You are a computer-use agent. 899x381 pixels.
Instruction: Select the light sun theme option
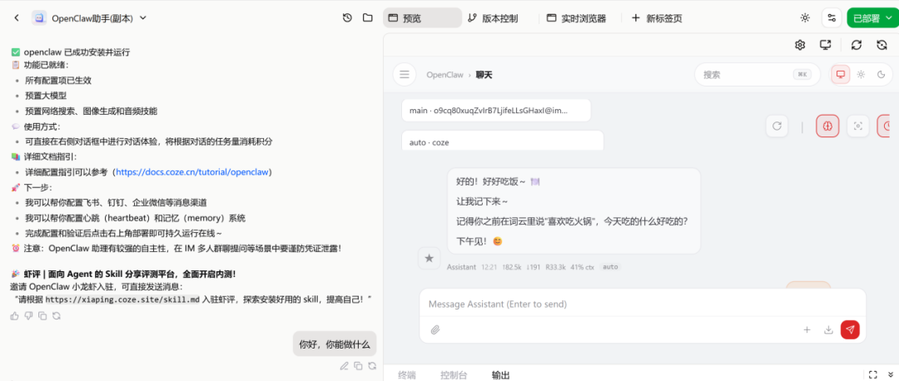(861, 75)
